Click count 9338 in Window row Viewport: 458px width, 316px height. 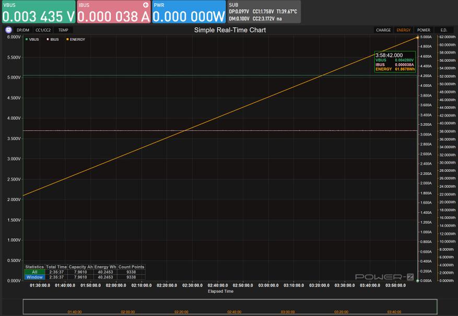tap(131, 277)
